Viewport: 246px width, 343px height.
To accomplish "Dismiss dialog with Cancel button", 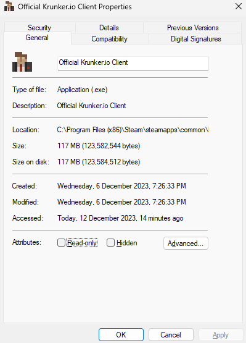I will pos(171,335).
